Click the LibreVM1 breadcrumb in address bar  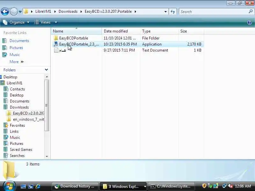[43, 11]
